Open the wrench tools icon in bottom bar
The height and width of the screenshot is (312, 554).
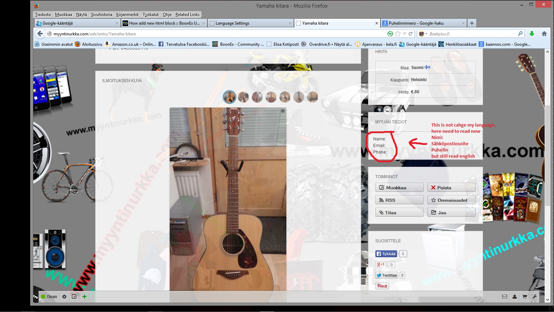(x=535, y=297)
